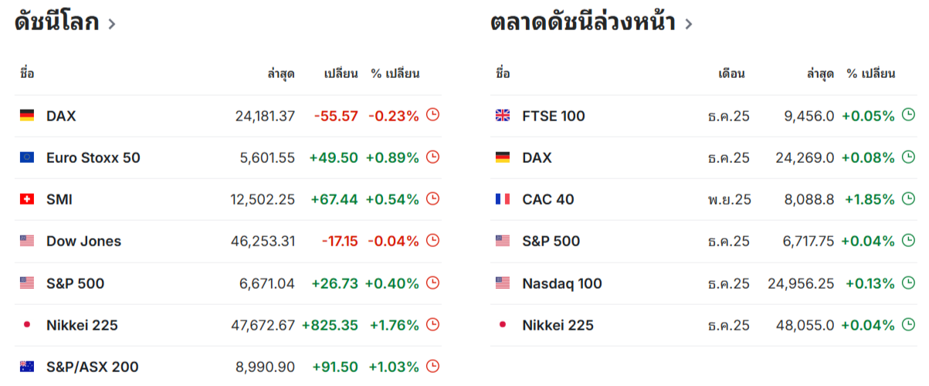Click the red clock icon in the Dow Jones row
929x386 pixels.
tap(432, 240)
